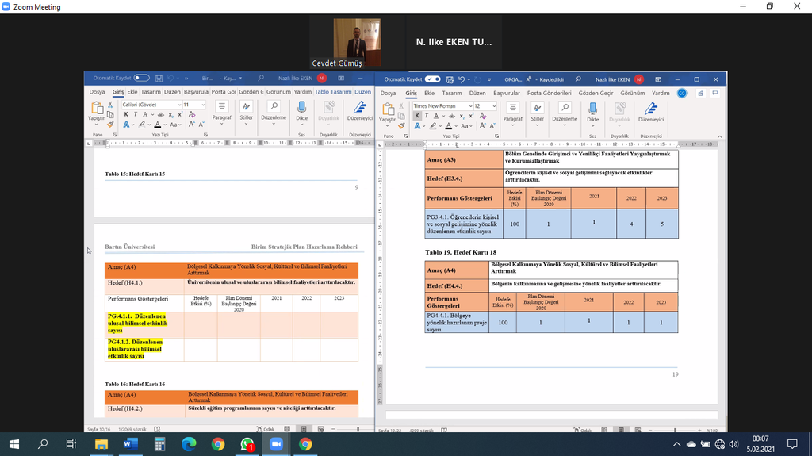This screenshot has width=812, height=456.
Task: Toggle strikethrough in left Word window
Action: pyautogui.click(x=160, y=114)
